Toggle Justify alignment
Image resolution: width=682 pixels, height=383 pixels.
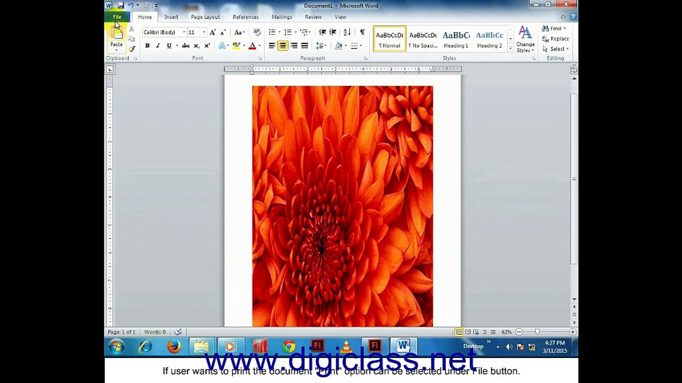(304, 46)
